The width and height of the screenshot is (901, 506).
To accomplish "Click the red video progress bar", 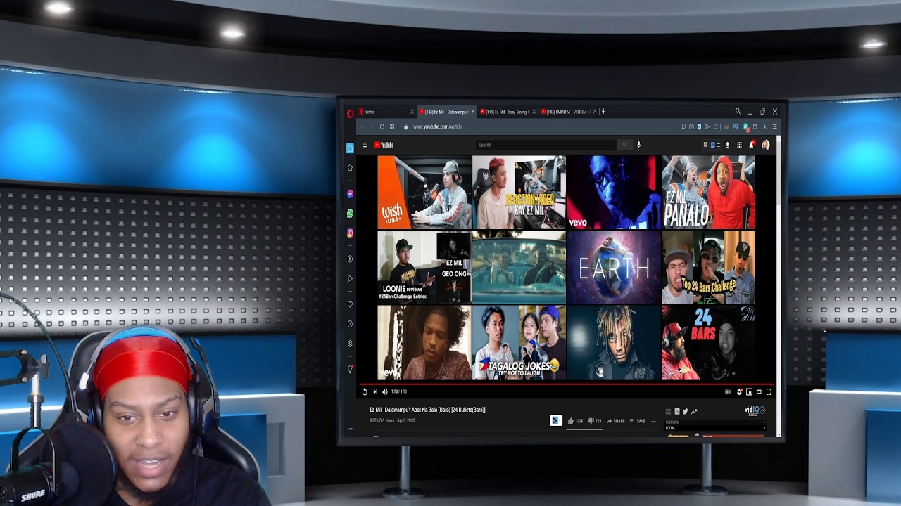I will click(567, 384).
